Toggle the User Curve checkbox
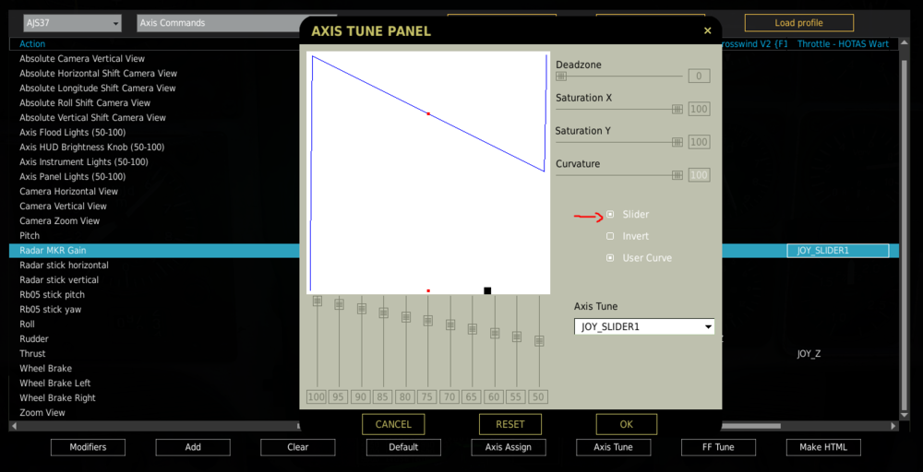 coord(610,258)
